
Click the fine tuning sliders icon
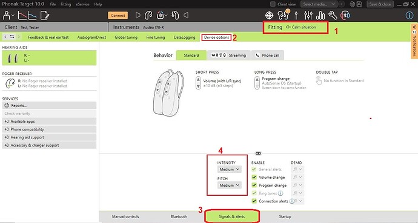coord(308,16)
